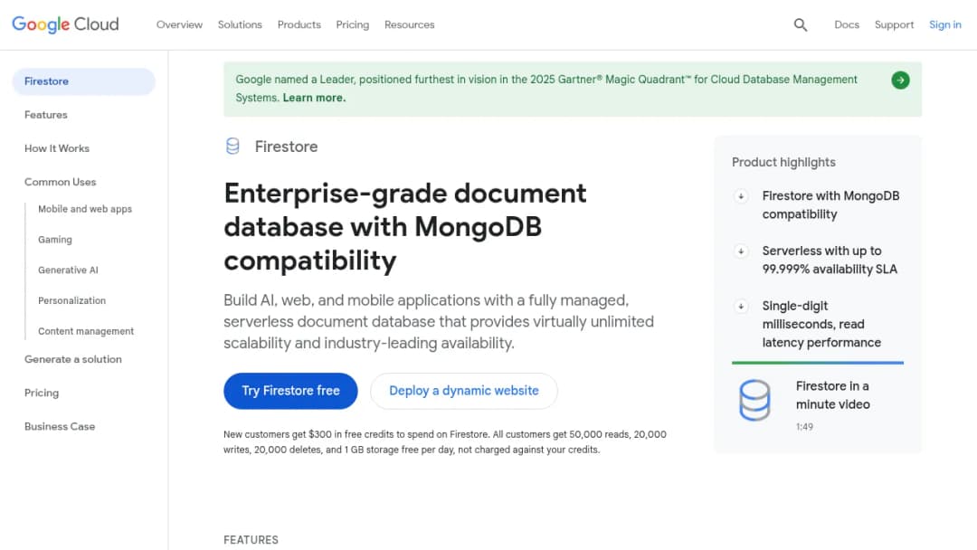Select Firestore in the sidebar
The width and height of the screenshot is (977, 550).
[x=83, y=81]
